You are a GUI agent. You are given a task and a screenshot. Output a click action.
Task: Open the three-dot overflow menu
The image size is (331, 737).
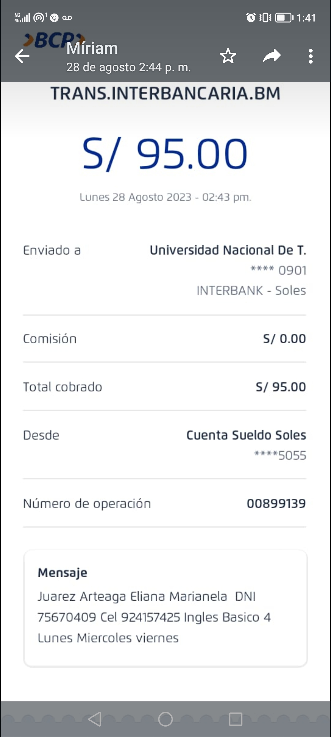pos(311,56)
